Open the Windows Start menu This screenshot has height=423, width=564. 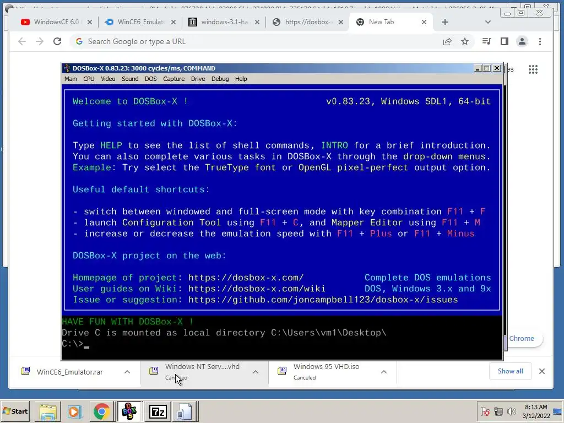pos(15,411)
